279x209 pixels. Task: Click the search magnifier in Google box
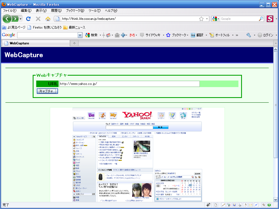click(261, 19)
